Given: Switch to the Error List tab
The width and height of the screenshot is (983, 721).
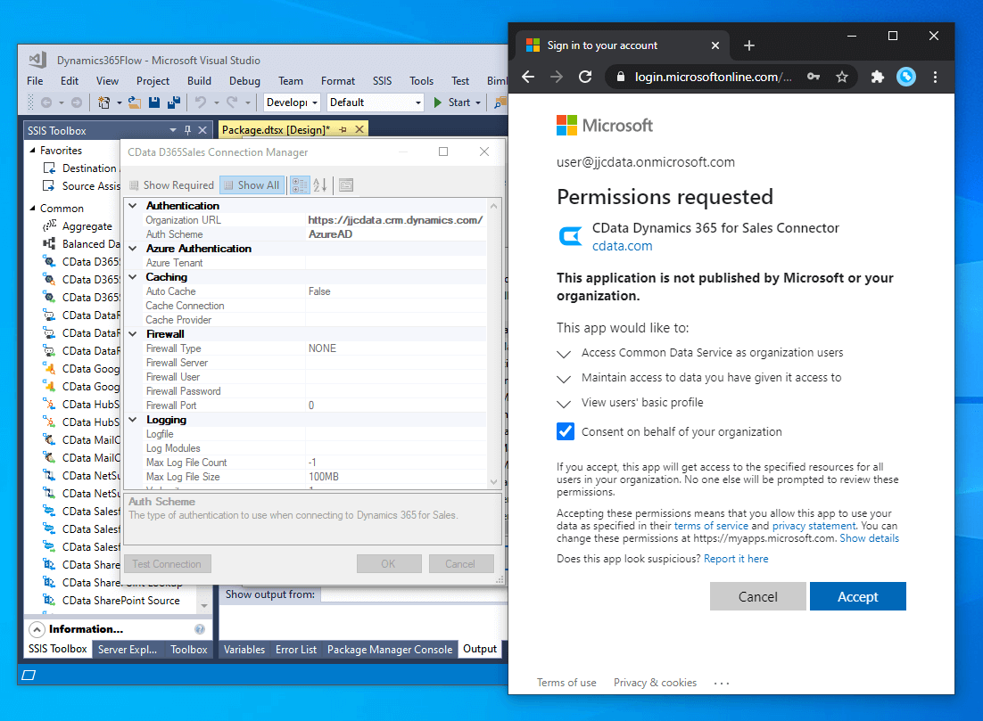Looking at the screenshot, I should [x=295, y=649].
